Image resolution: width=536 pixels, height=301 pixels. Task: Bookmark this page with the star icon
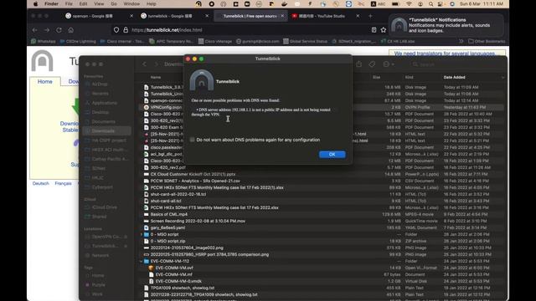[384, 30]
